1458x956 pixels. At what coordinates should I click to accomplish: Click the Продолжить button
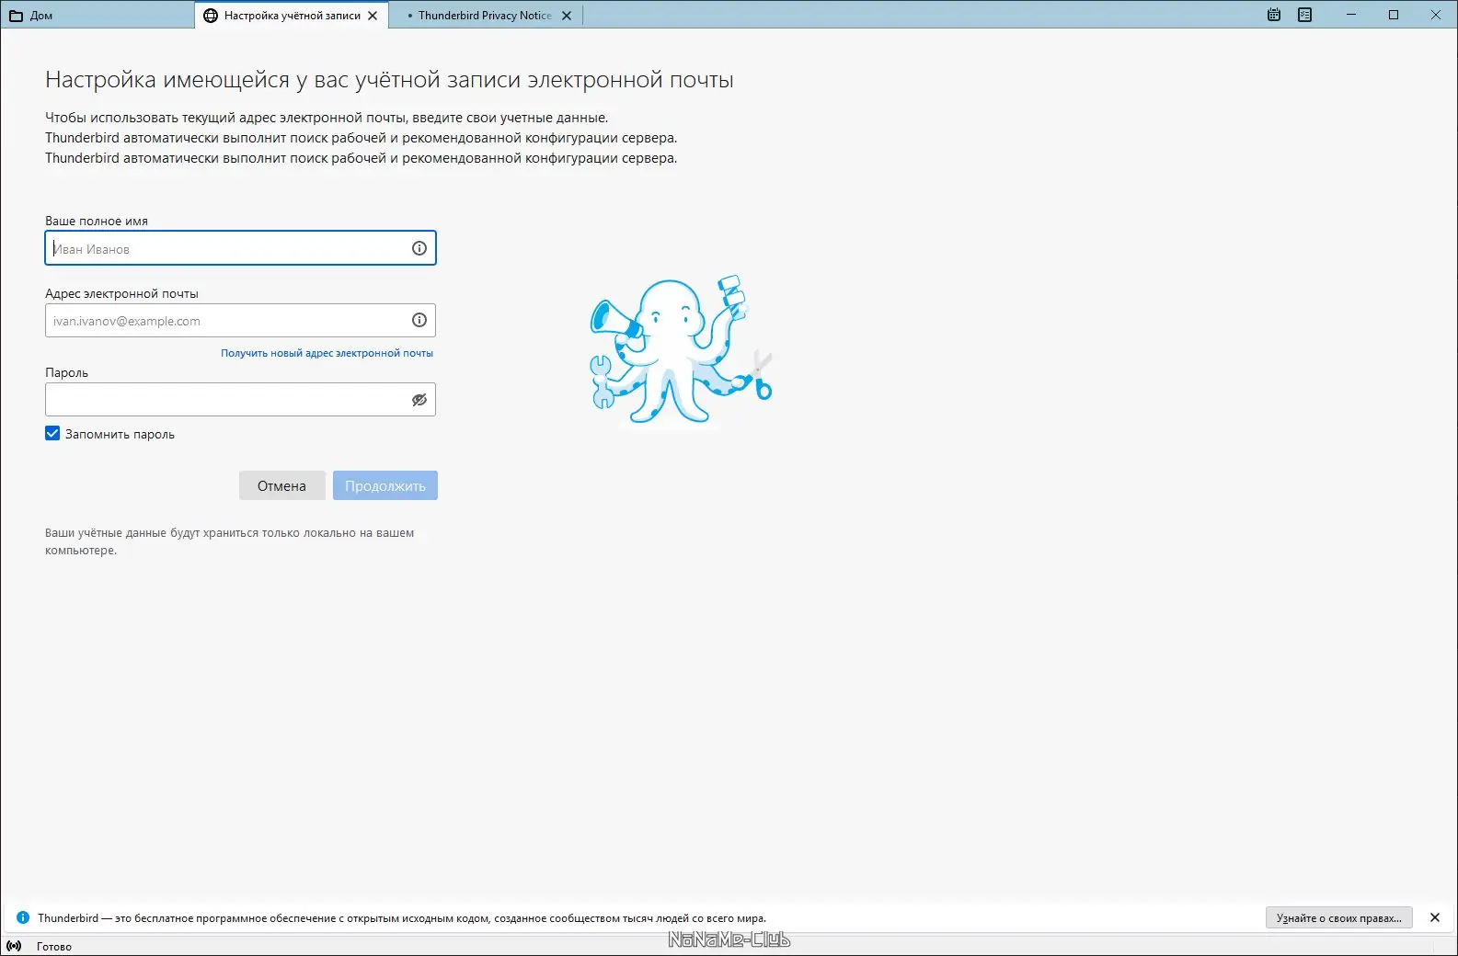coord(385,485)
